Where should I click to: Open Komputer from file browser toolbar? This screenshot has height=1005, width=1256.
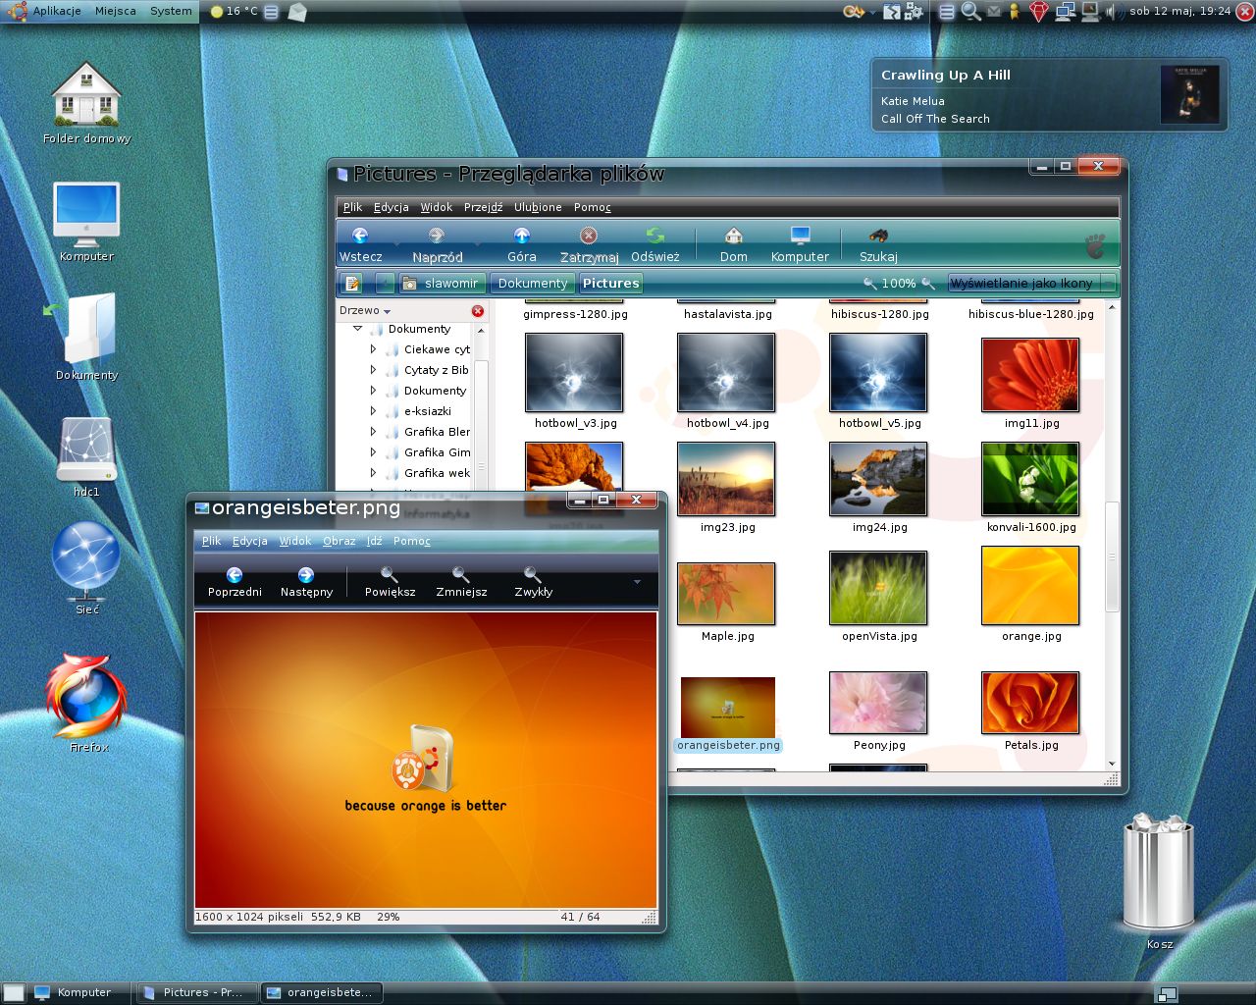coord(800,236)
